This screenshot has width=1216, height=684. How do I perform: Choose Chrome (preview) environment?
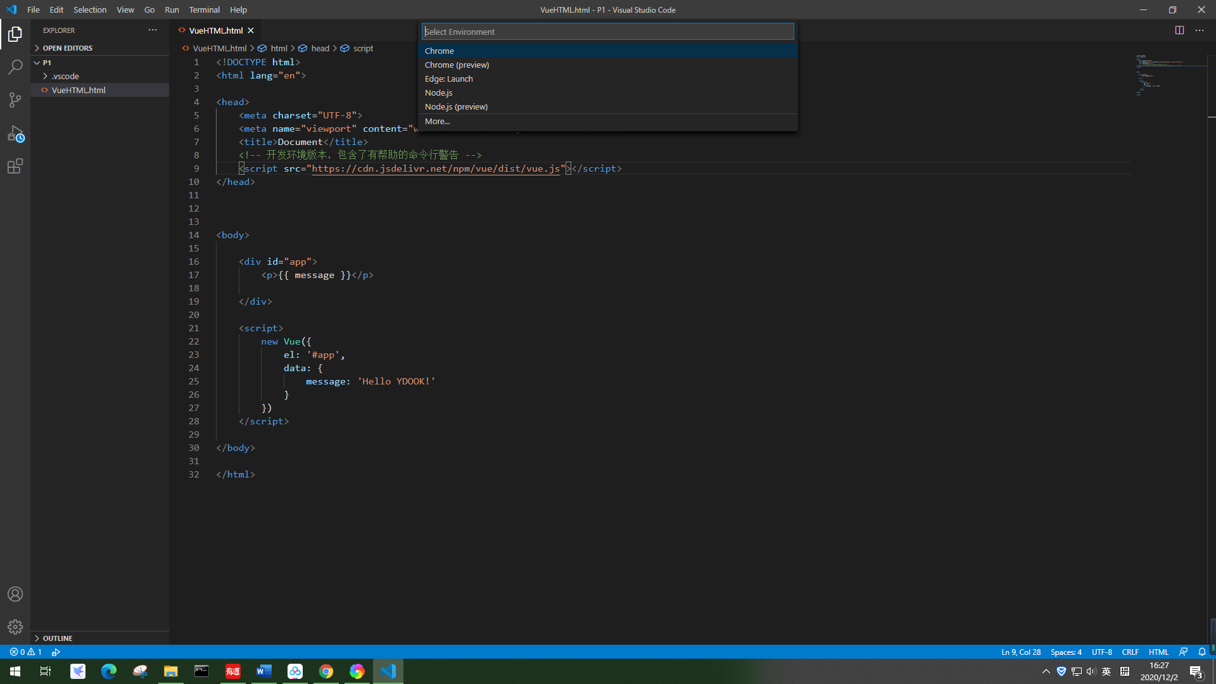608,65
